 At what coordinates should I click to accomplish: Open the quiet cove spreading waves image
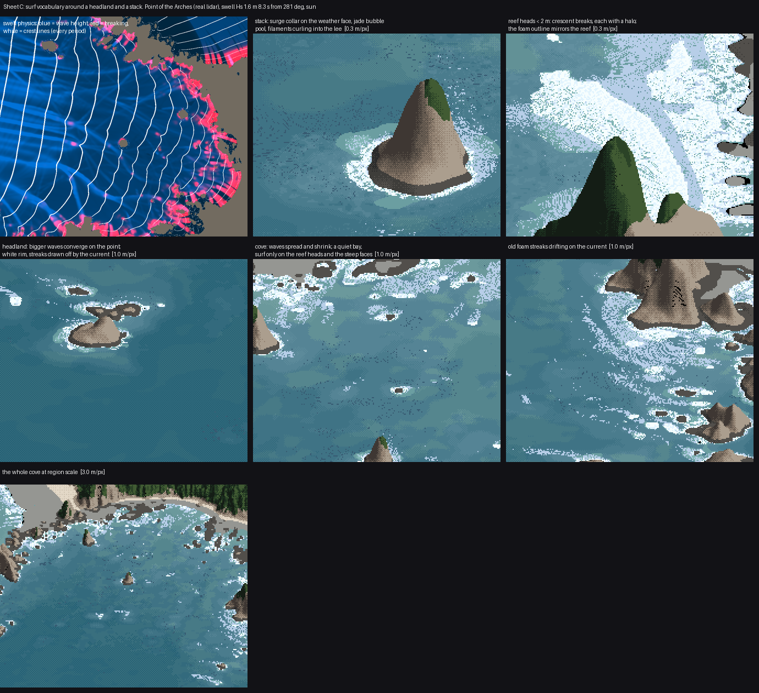[377, 360]
